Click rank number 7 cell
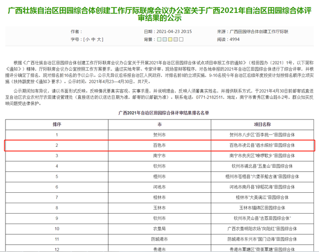This screenshot has height=252, width=319. coord(57,198)
